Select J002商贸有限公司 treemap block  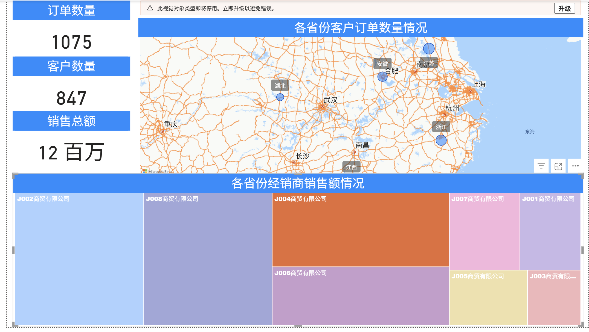click(x=79, y=259)
